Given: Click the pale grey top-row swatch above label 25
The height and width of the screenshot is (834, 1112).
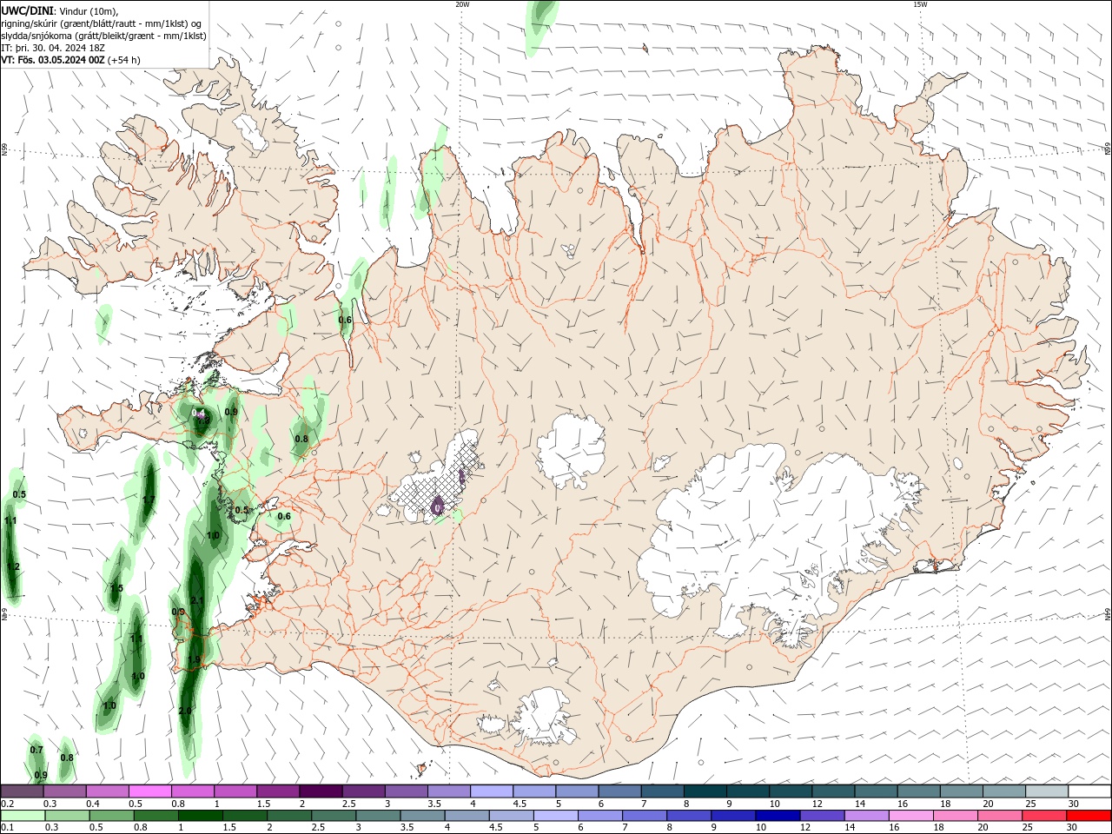Looking at the screenshot, I should 1048,791.
